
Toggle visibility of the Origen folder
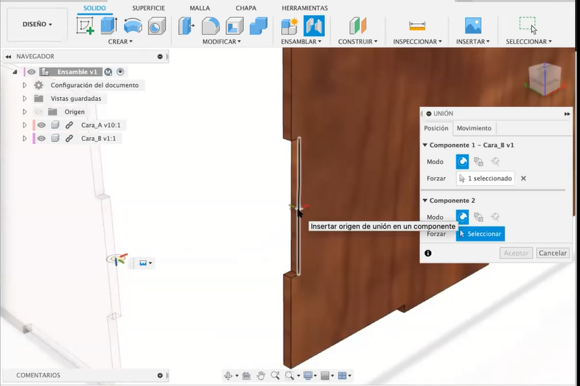click(x=38, y=112)
